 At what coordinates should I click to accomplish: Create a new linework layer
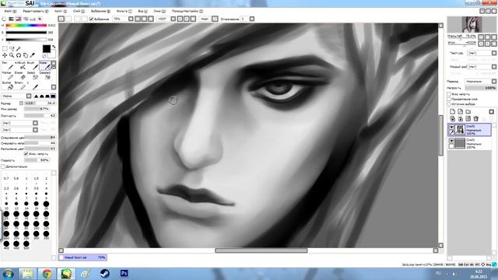click(x=460, y=112)
